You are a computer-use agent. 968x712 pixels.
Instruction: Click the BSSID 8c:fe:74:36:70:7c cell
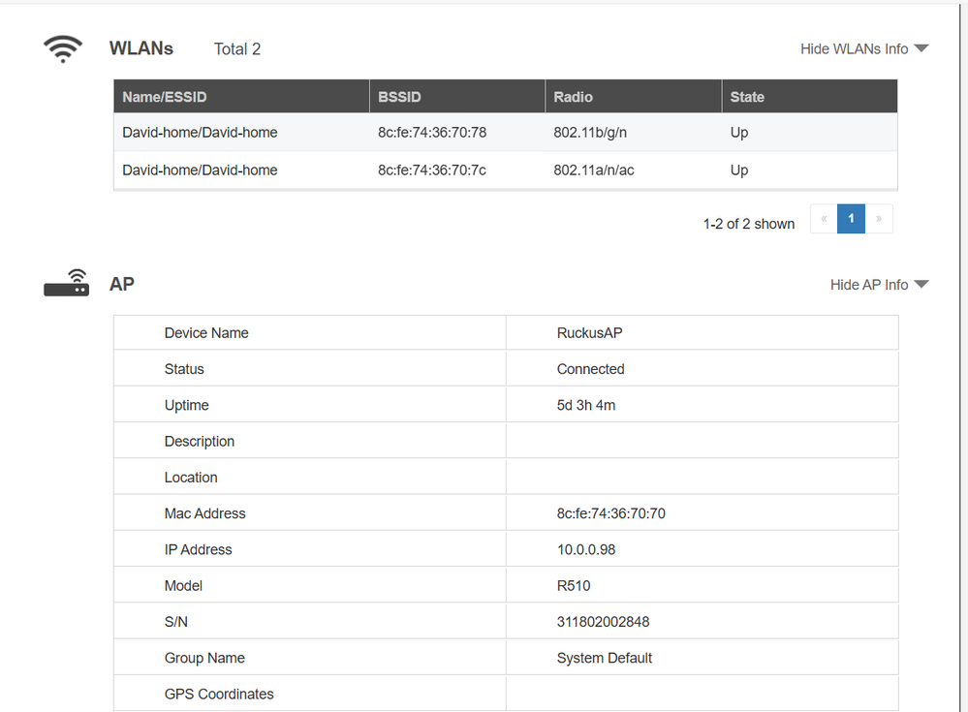(x=432, y=170)
